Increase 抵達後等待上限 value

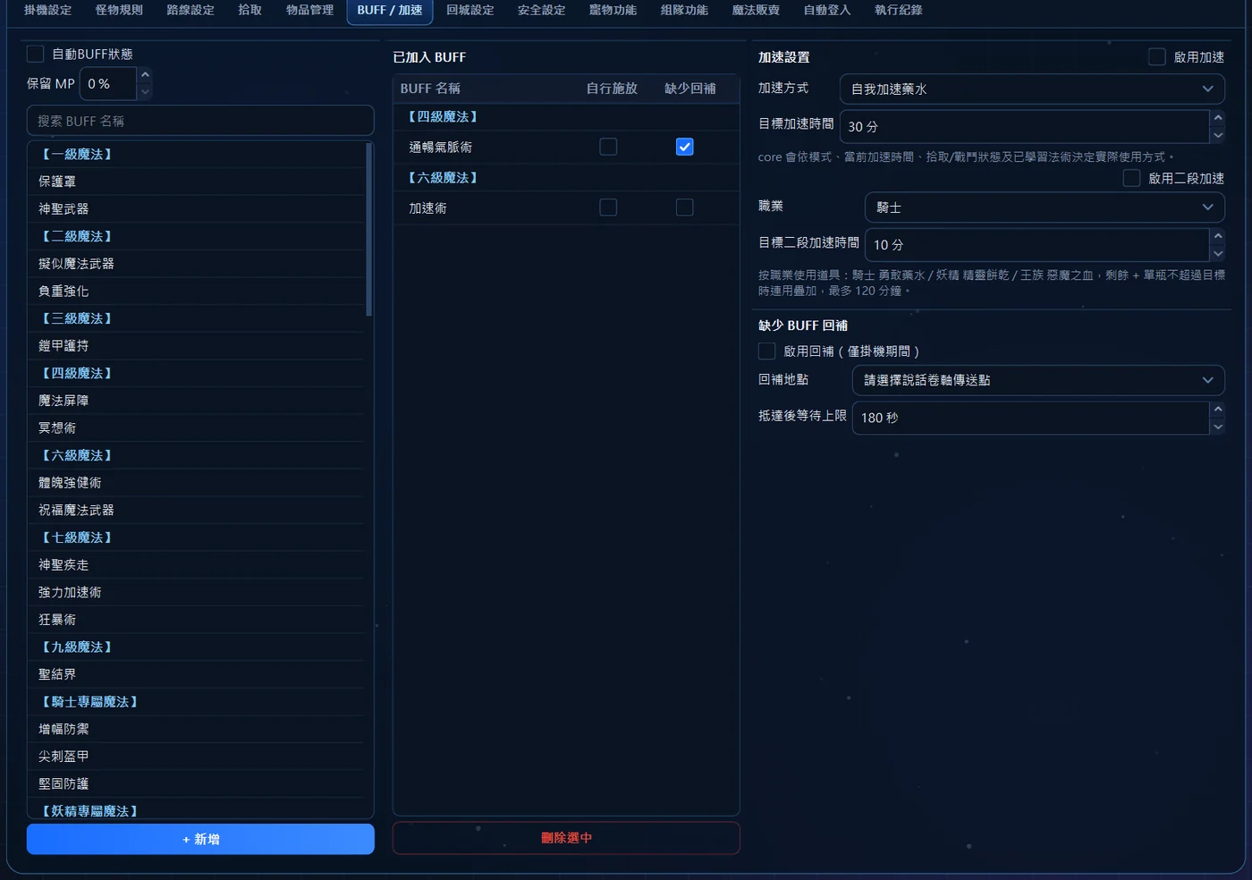tap(1217, 409)
